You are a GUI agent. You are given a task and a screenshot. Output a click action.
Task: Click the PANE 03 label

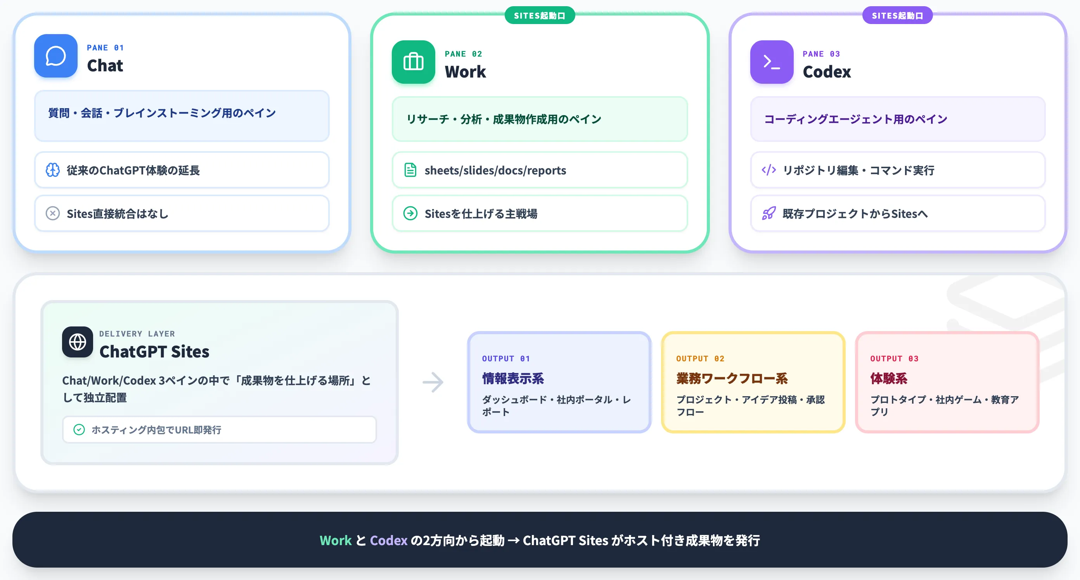coord(821,54)
